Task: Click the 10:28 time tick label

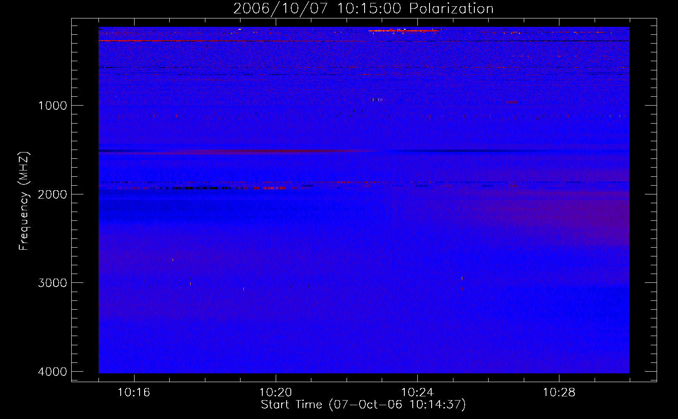Action: coord(559,392)
